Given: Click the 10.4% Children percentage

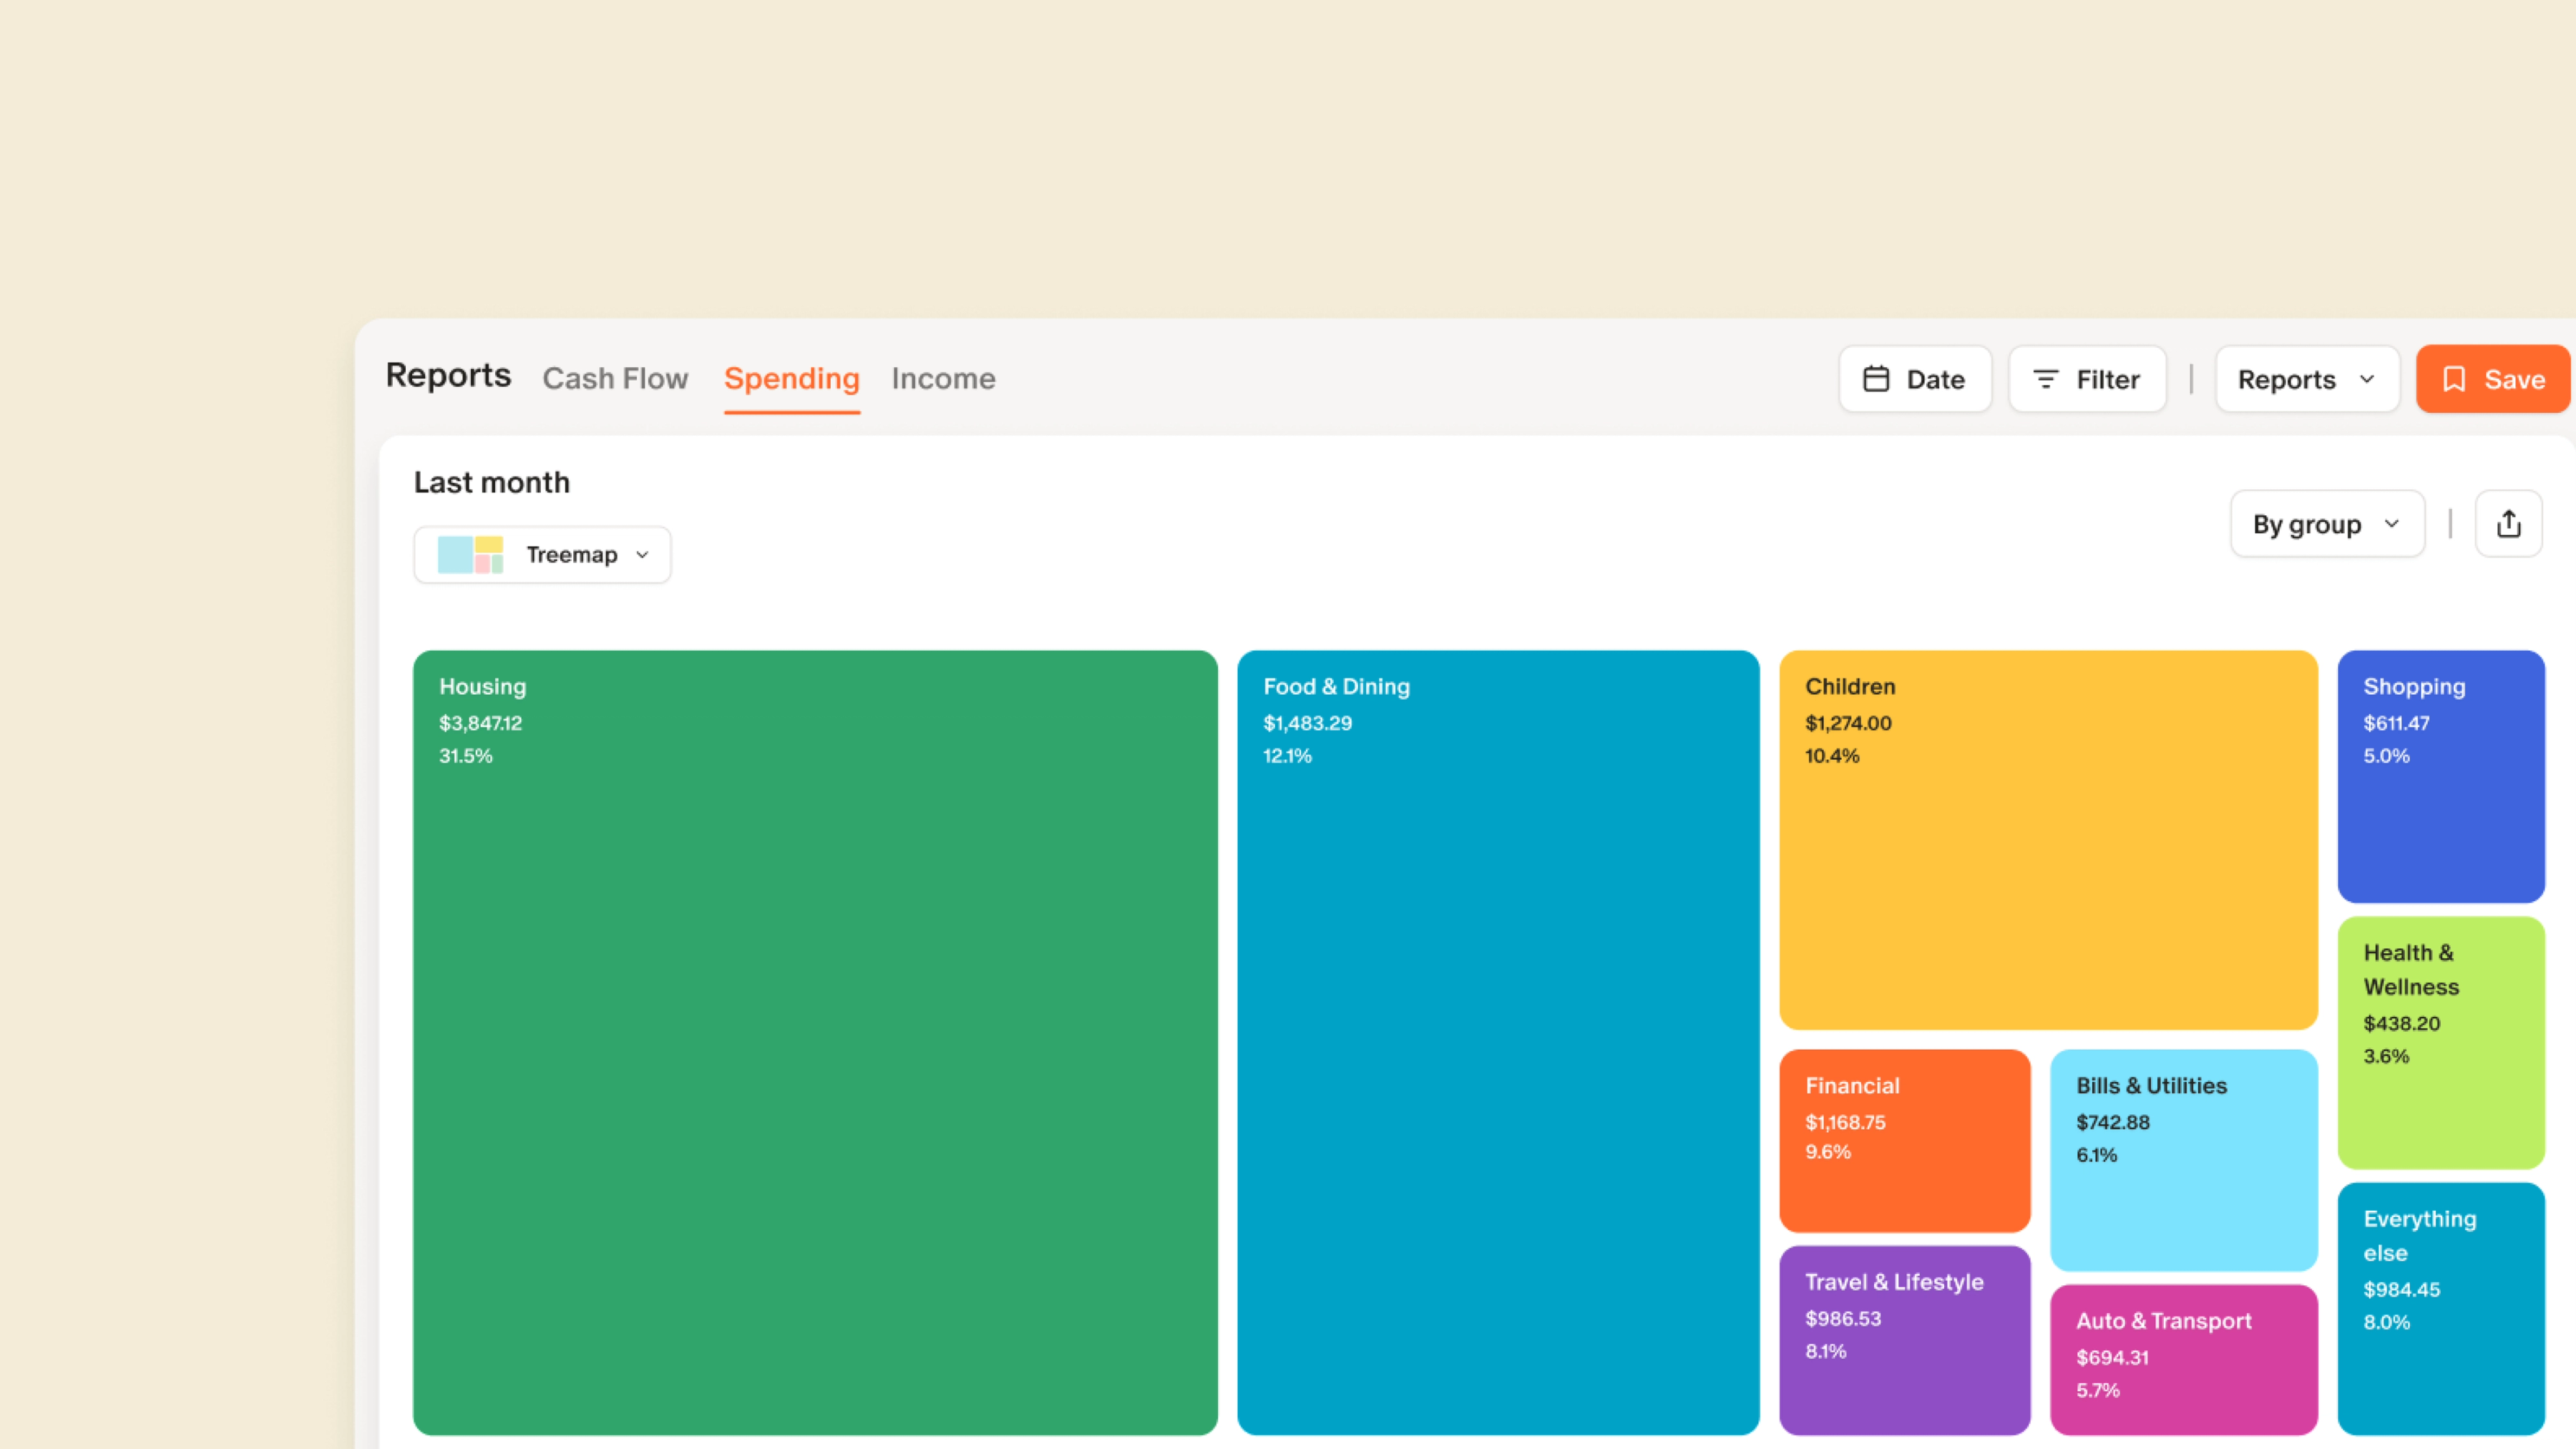Looking at the screenshot, I should [1832, 756].
